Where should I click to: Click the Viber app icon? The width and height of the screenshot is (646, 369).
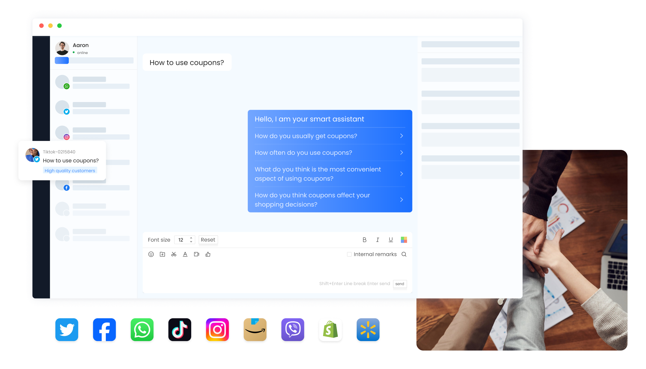293,330
